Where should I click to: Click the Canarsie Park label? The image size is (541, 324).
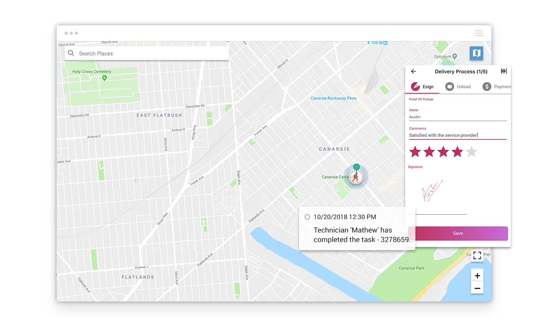pyautogui.click(x=411, y=268)
